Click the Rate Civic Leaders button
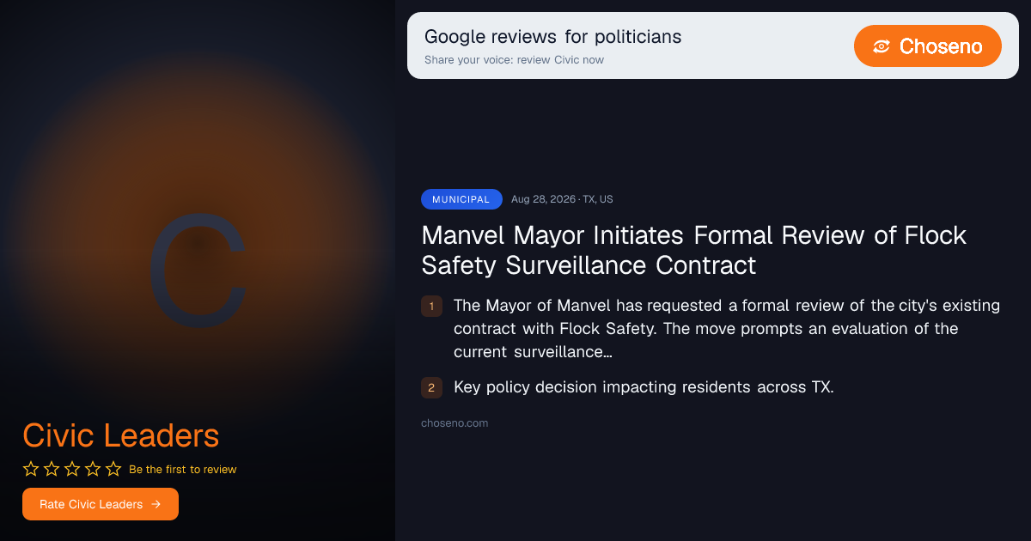1031x541 pixels. (101, 504)
